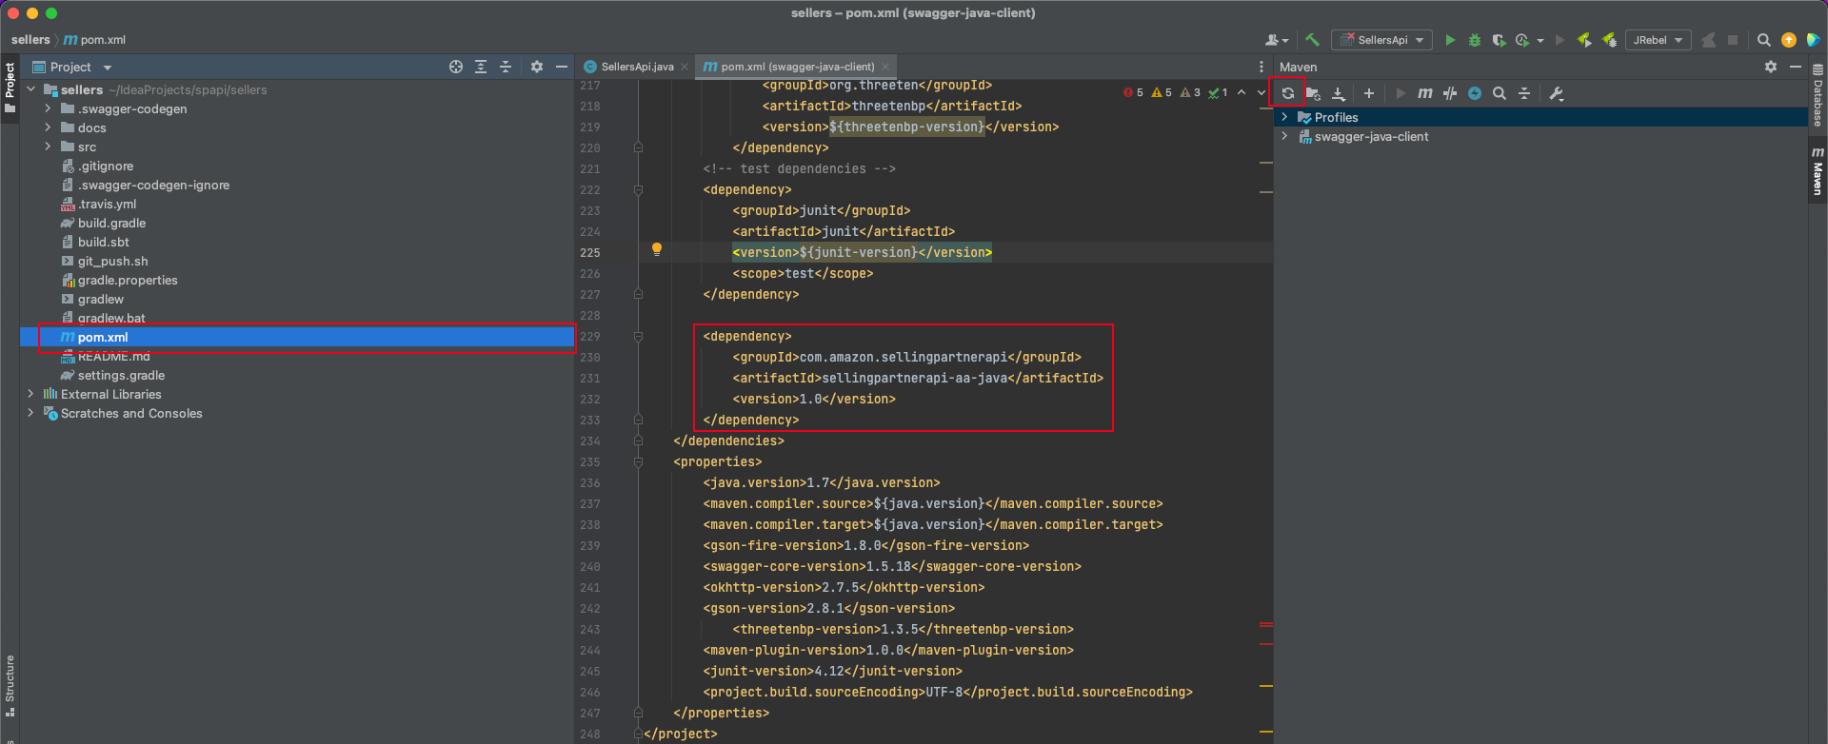Image resolution: width=1828 pixels, height=744 pixels.
Task: Click Download Sources and Documentation icon
Action: (x=1338, y=93)
